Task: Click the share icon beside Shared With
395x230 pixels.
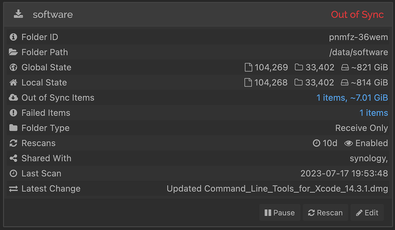Action: [13, 158]
